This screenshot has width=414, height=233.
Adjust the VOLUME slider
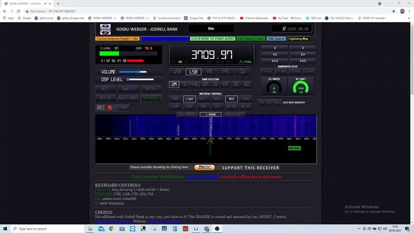click(x=133, y=72)
